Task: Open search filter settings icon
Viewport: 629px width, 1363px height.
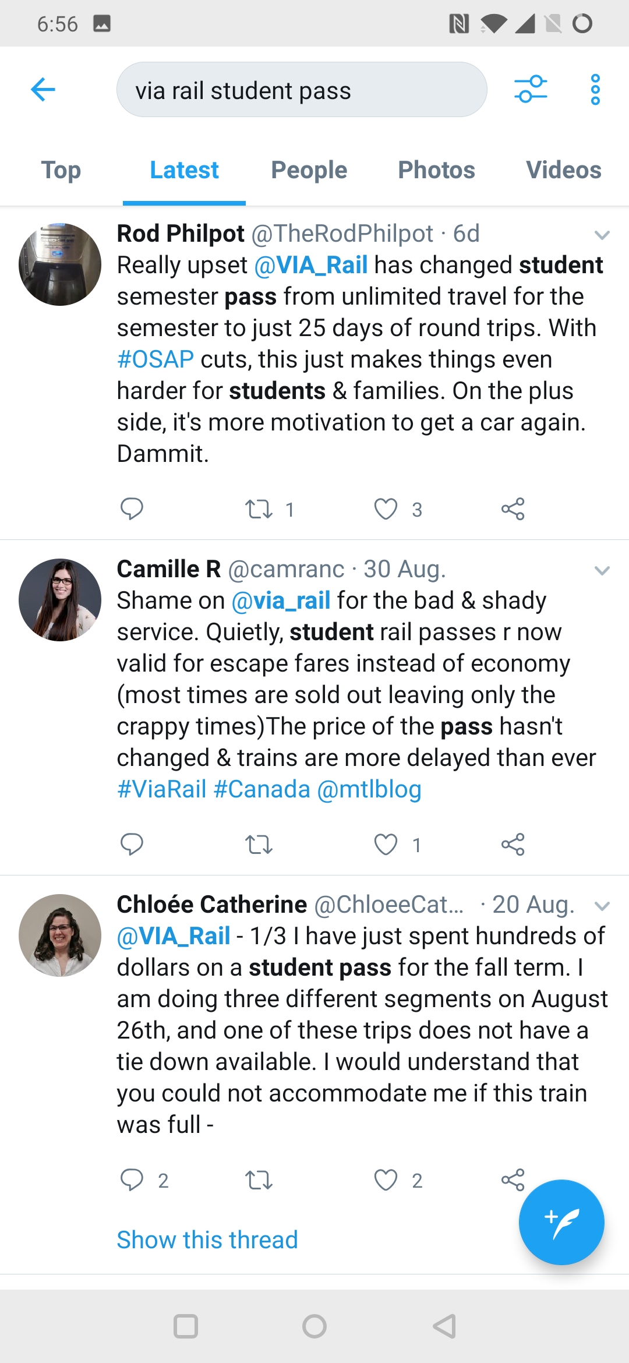Action: (531, 90)
